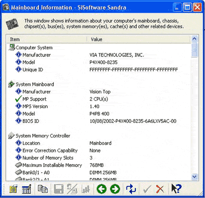This screenshot has width=205, height=198.
Task: Click the greyed person with slash icon
Action: pos(72,189)
